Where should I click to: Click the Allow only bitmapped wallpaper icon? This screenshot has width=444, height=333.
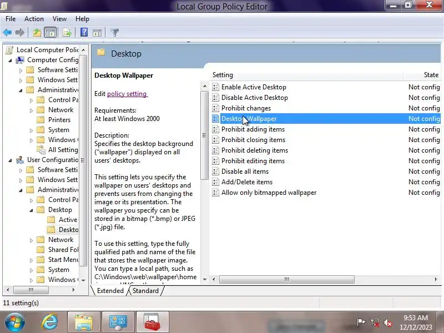[x=215, y=193]
